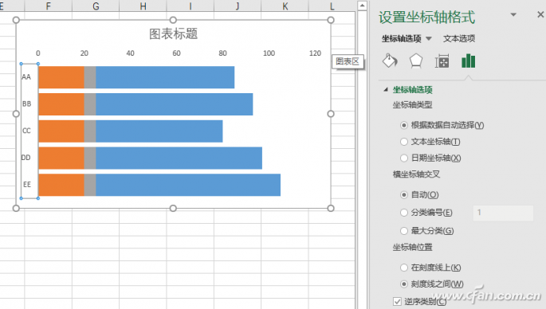546x309 pixels.
Task: Open the 坐标轴选项 dropdown arrow
Action: (429, 38)
